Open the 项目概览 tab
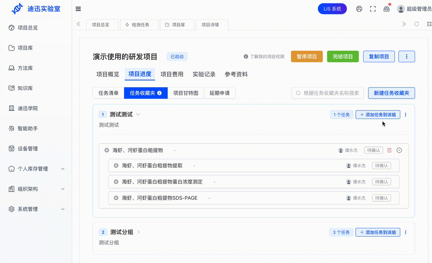432x263 pixels. click(x=108, y=74)
